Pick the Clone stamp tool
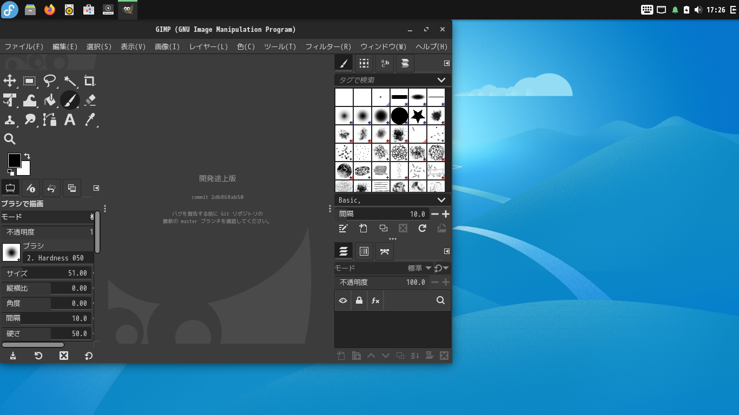 coord(10,119)
